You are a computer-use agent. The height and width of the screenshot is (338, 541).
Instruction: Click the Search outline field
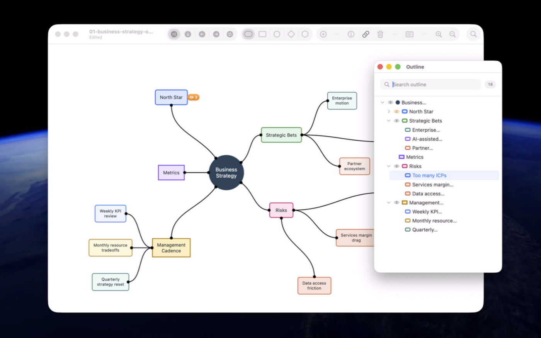[430, 84]
